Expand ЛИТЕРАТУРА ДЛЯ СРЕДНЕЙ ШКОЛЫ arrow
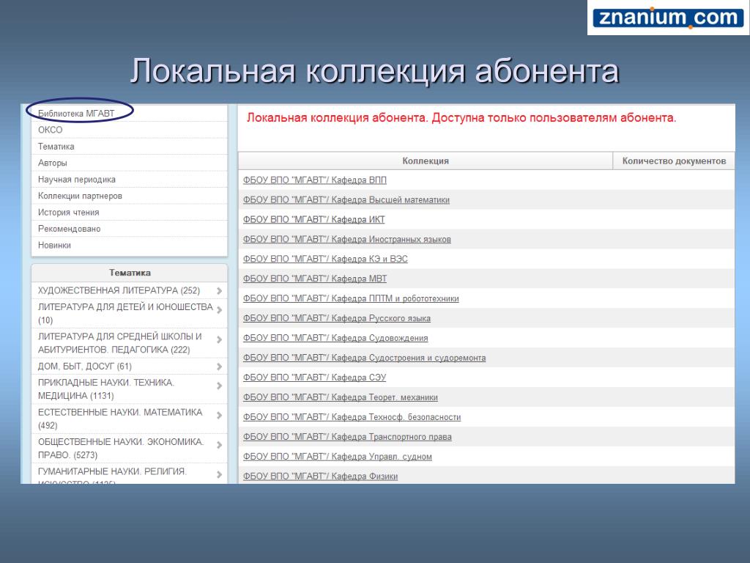The height and width of the screenshot is (563, 750). [x=219, y=339]
